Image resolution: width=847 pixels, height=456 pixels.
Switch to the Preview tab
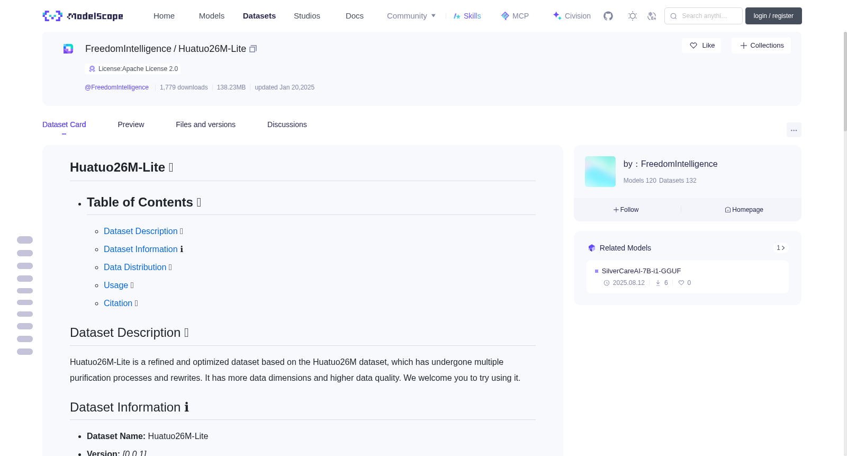131,124
